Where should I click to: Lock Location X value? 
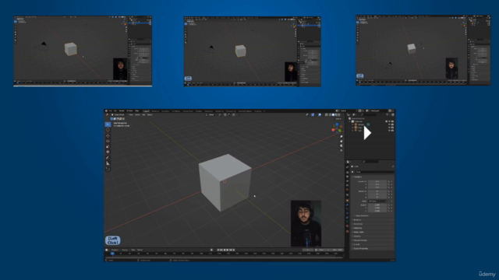click(x=389, y=181)
